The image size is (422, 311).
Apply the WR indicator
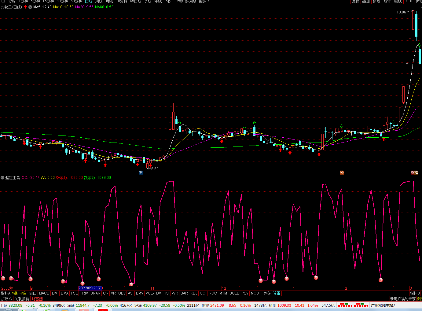click(x=175, y=293)
